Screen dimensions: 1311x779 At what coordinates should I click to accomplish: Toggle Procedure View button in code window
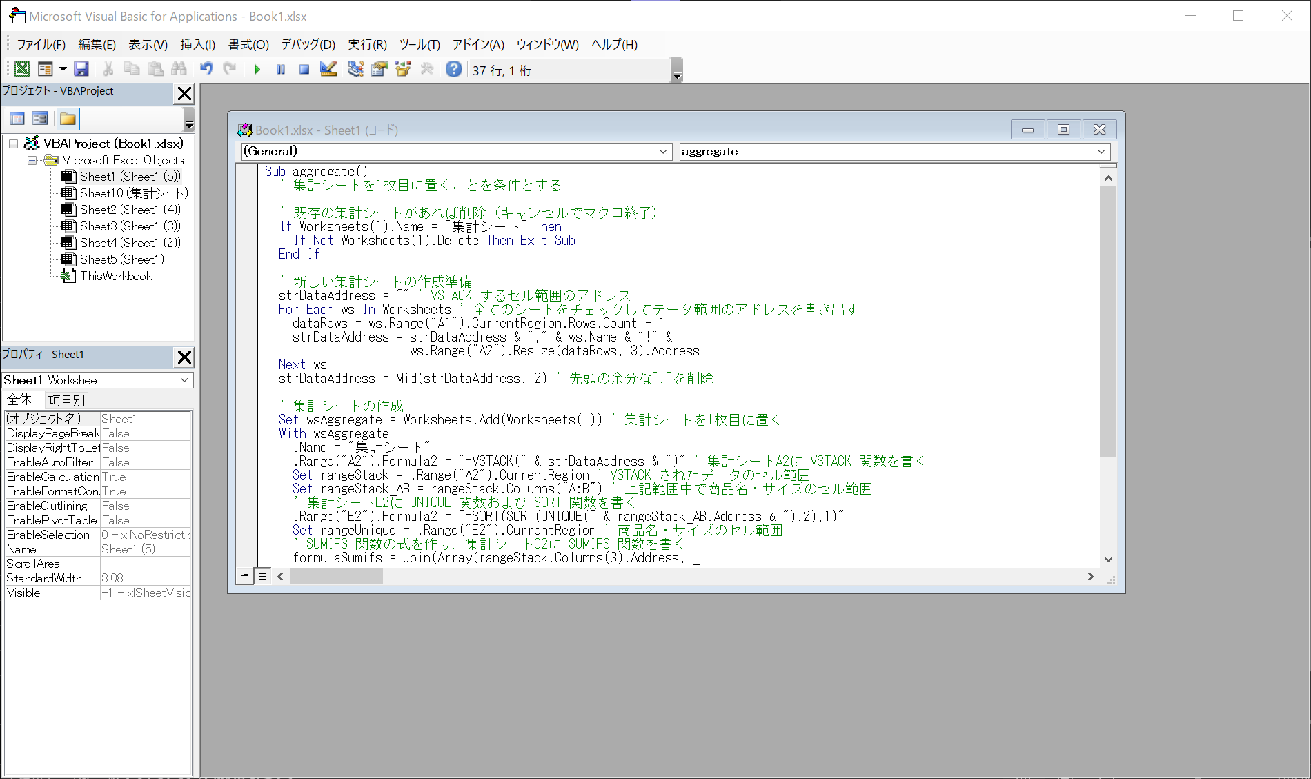pyautogui.click(x=245, y=575)
